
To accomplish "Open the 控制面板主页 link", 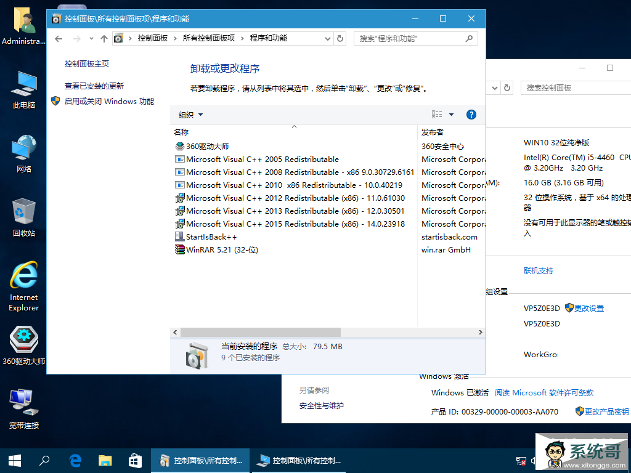I will click(86, 63).
